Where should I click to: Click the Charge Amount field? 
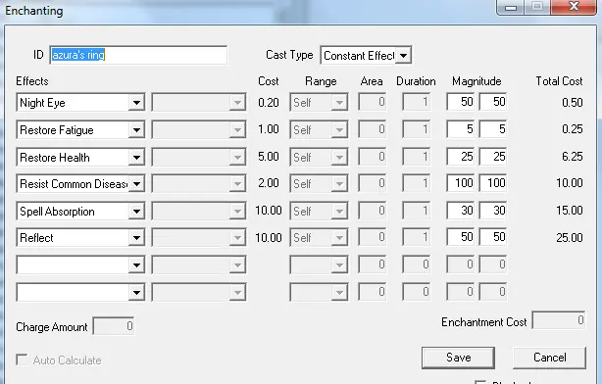click(x=114, y=326)
